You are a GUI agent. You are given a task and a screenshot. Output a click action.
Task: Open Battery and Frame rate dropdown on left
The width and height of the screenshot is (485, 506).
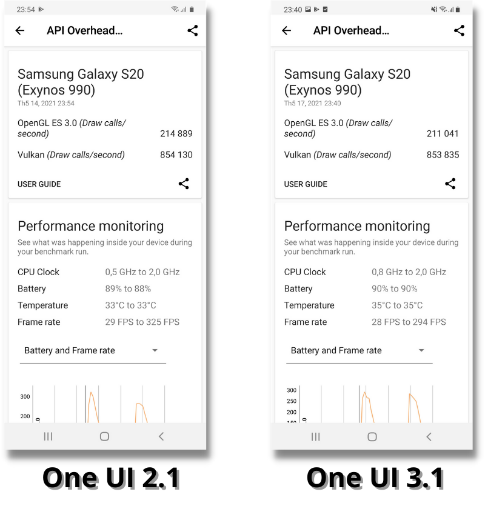pos(92,351)
